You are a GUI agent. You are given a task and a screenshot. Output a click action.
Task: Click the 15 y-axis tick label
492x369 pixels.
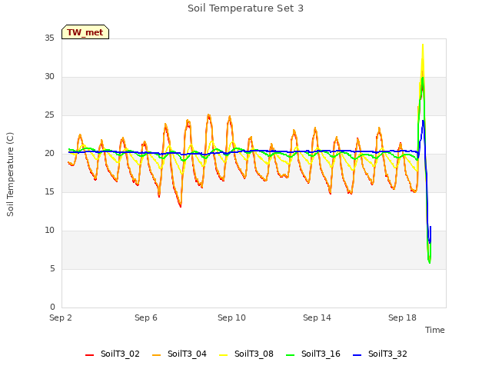click(x=49, y=192)
